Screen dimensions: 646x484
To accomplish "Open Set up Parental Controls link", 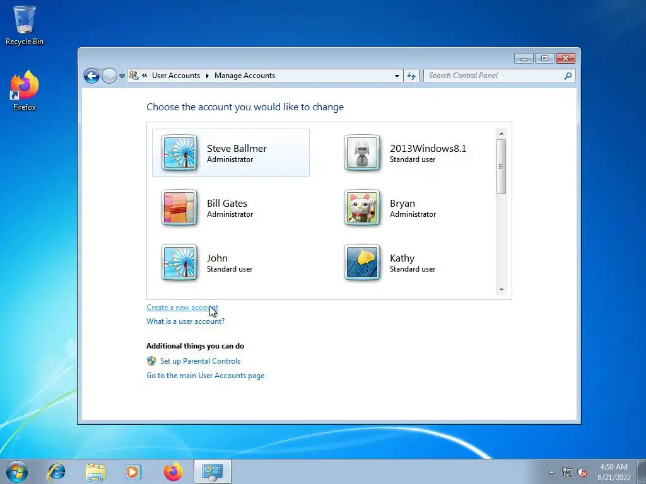I will [x=200, y=361].
